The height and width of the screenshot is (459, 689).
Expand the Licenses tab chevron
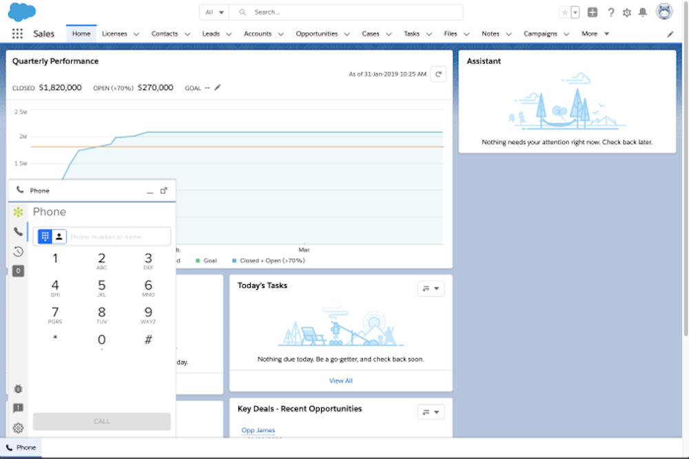(136, 34)
